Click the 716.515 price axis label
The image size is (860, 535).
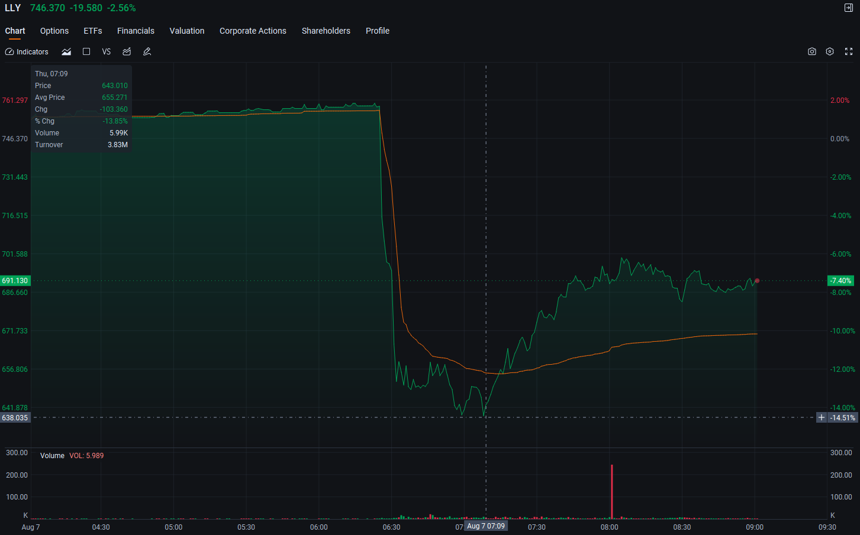click(15, 216)
